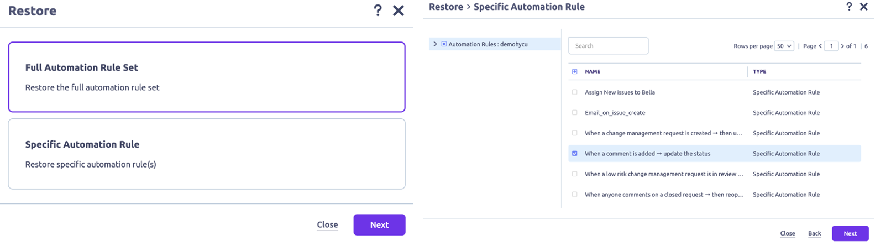This screenshot has height=251, width=891.
Task: Close the left Restore dialog with X
Action: [398, 11]
